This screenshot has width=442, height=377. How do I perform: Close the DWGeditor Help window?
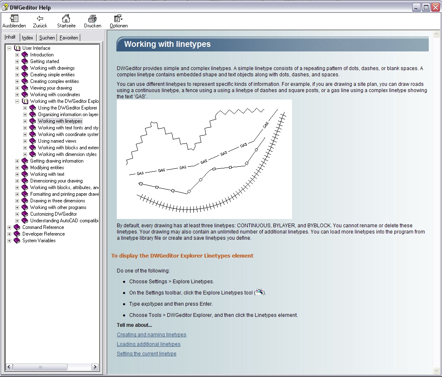coord(435,7)
